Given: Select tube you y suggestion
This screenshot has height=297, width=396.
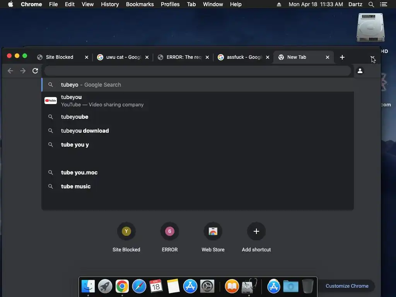Looking at the screenshot, I should click(198, 145).
